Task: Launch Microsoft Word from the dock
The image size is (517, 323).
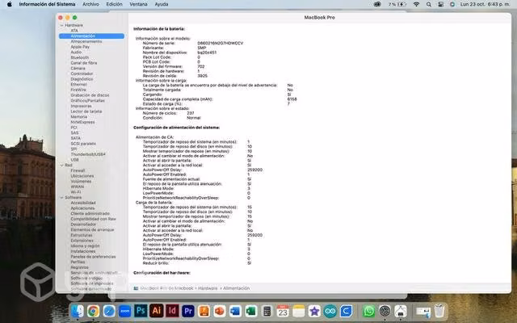Action: pos(235,311)
